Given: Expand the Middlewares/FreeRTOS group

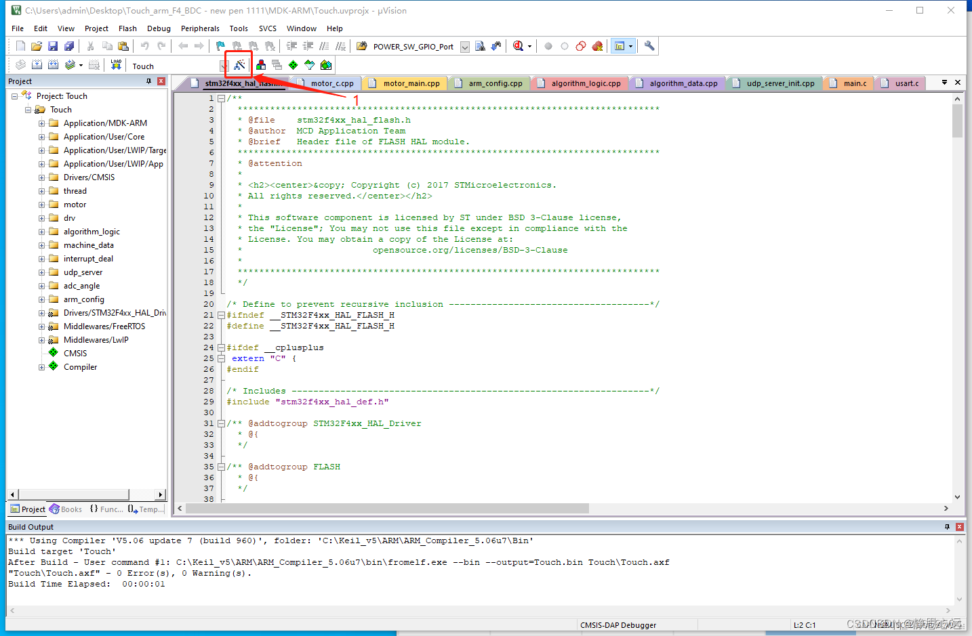Looking at the screenshot, I should [42, 326].
